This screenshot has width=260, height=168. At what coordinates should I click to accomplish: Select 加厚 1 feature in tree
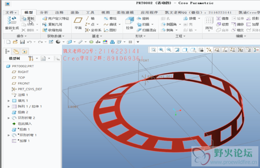(21, 141)
